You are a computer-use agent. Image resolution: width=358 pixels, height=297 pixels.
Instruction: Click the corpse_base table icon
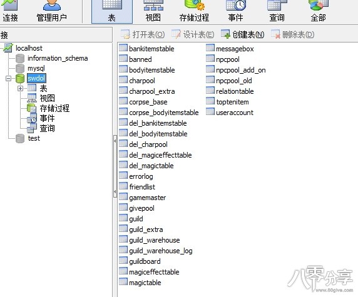point(123,101)
